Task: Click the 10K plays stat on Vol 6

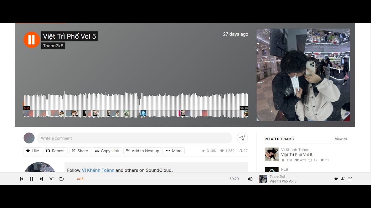Action: pos(287,160)
